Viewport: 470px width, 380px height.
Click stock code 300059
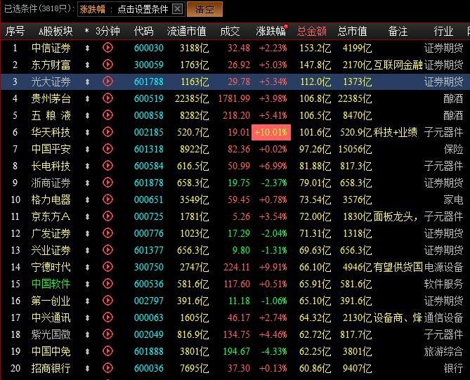(x=149, y=65)
